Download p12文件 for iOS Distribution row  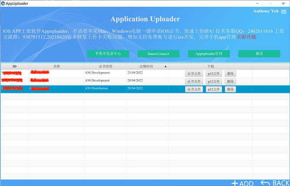click(214, 89)
